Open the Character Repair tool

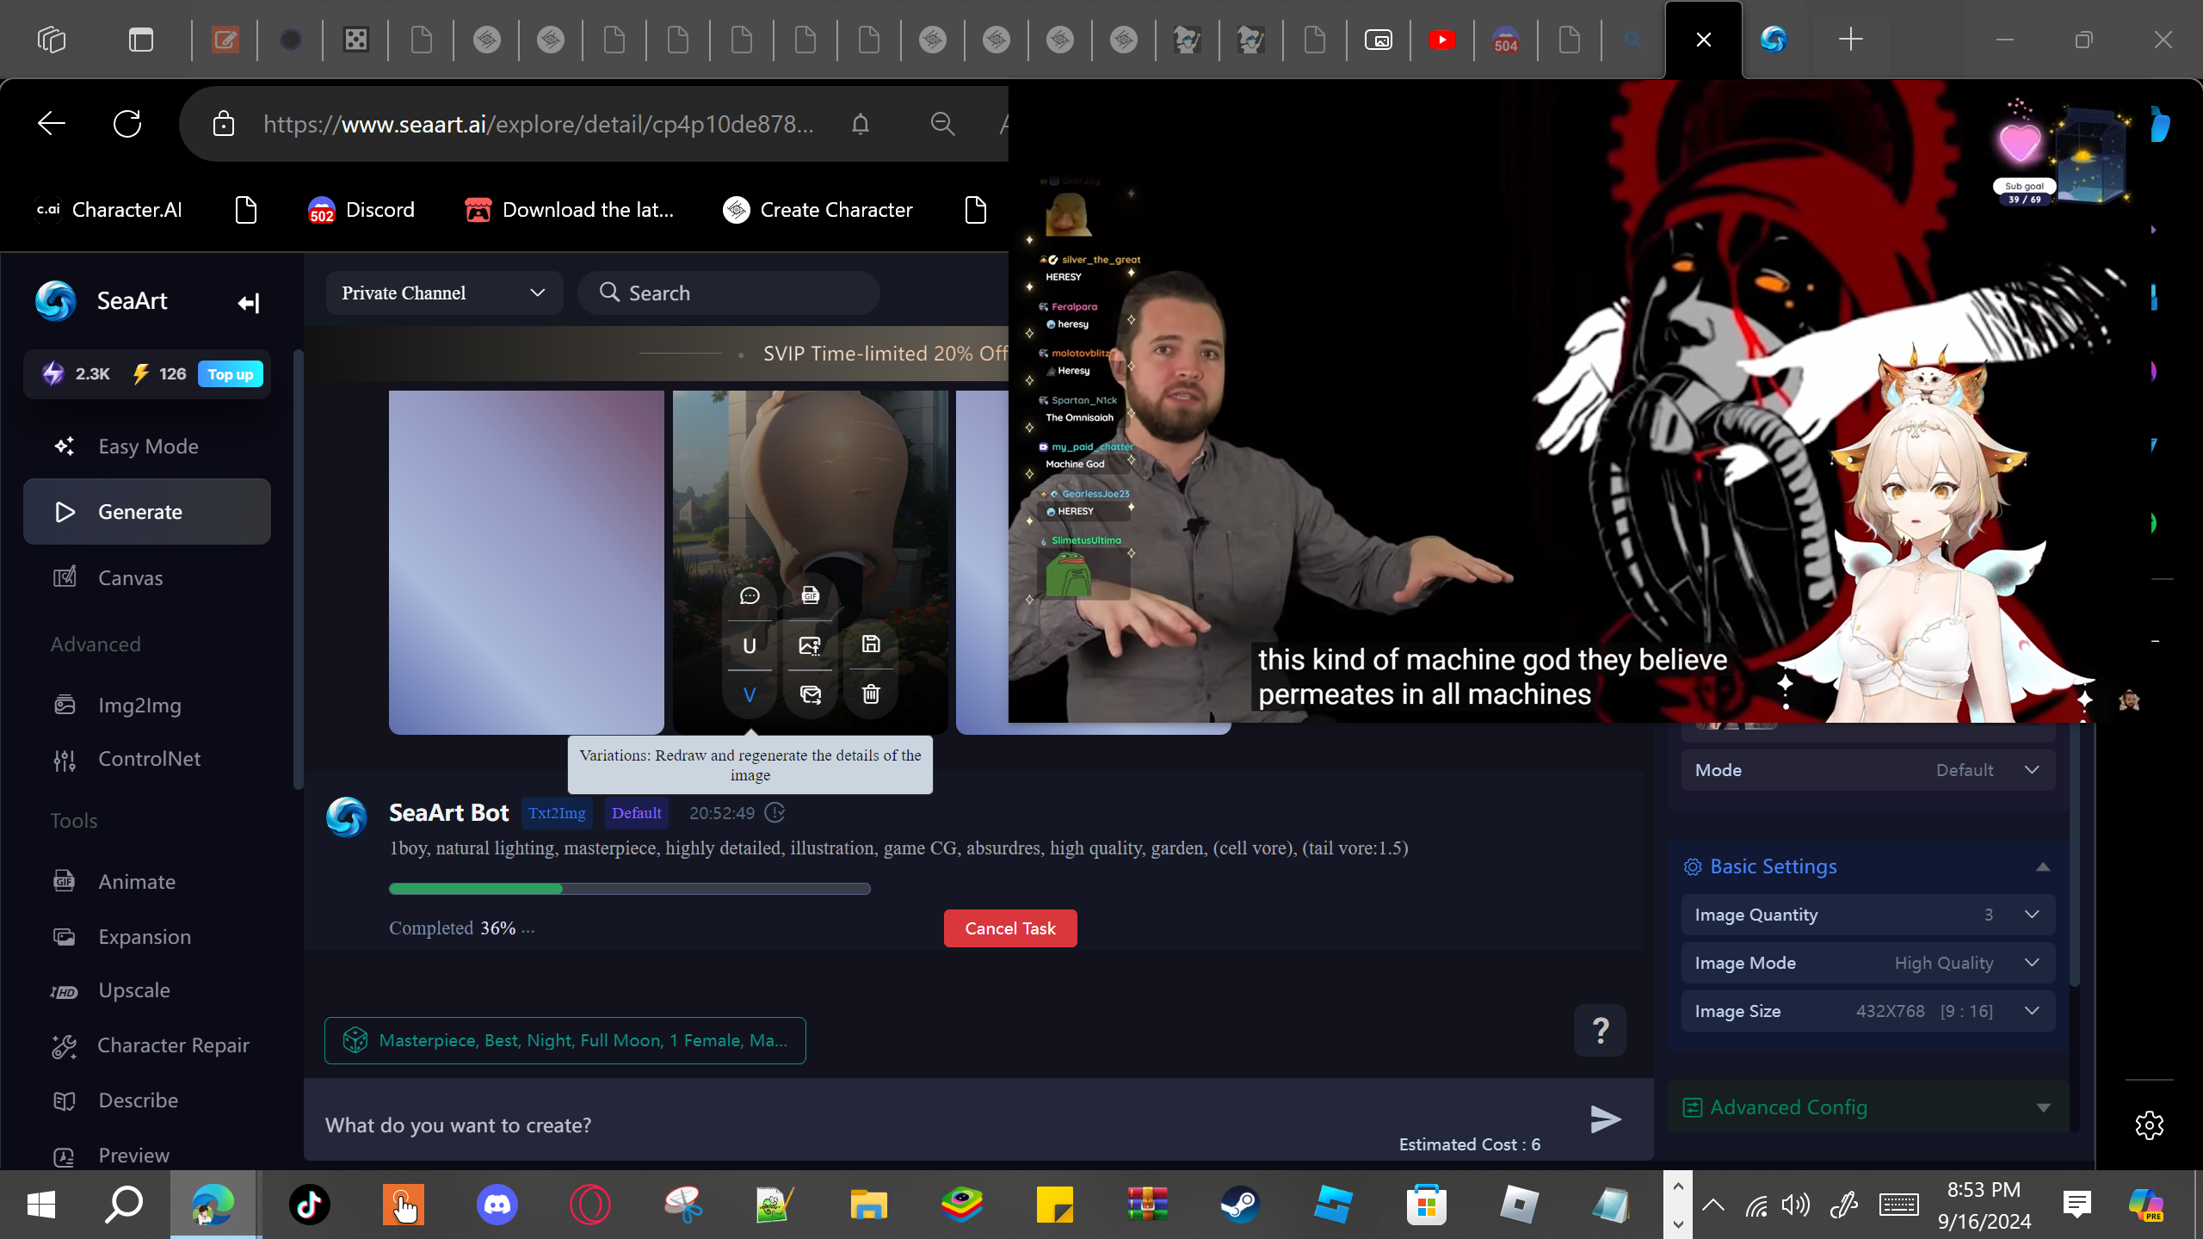tap(147, 1045)
